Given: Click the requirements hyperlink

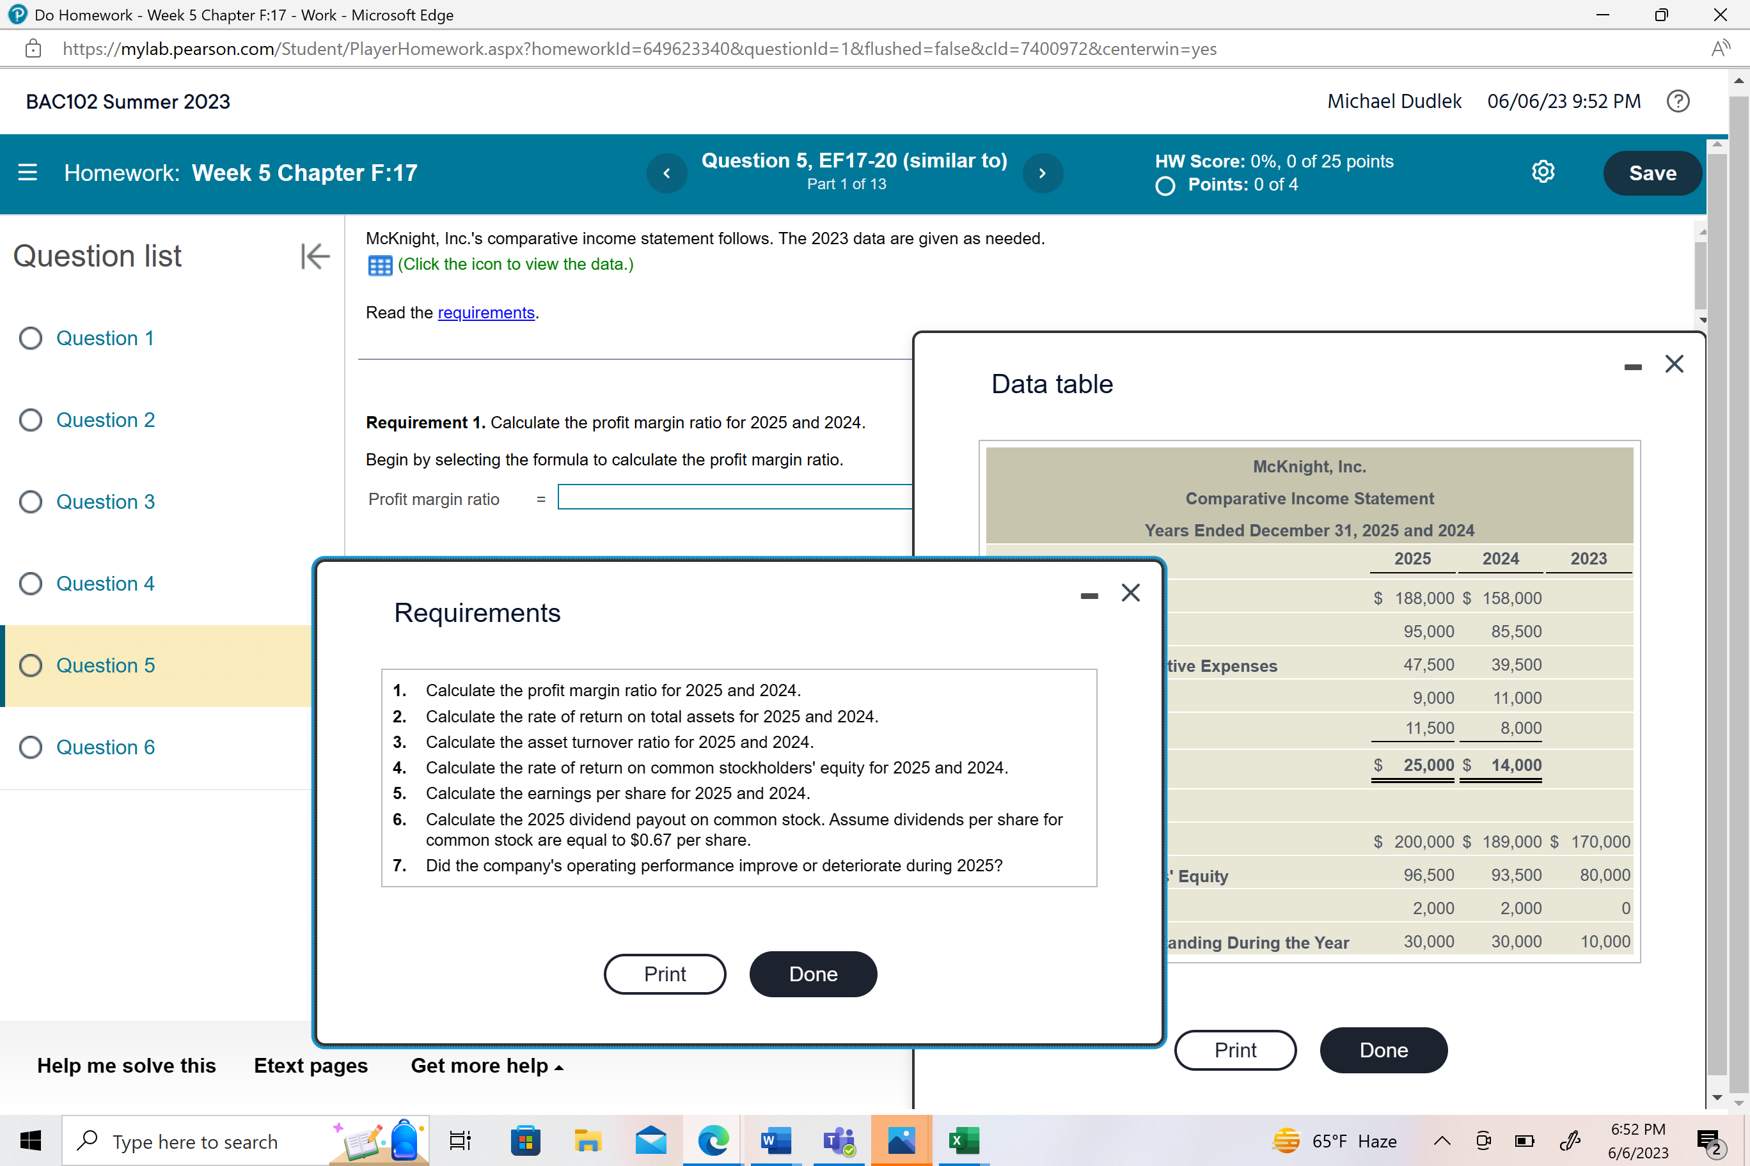Looking at the screenshot, I should coord(486,313).
